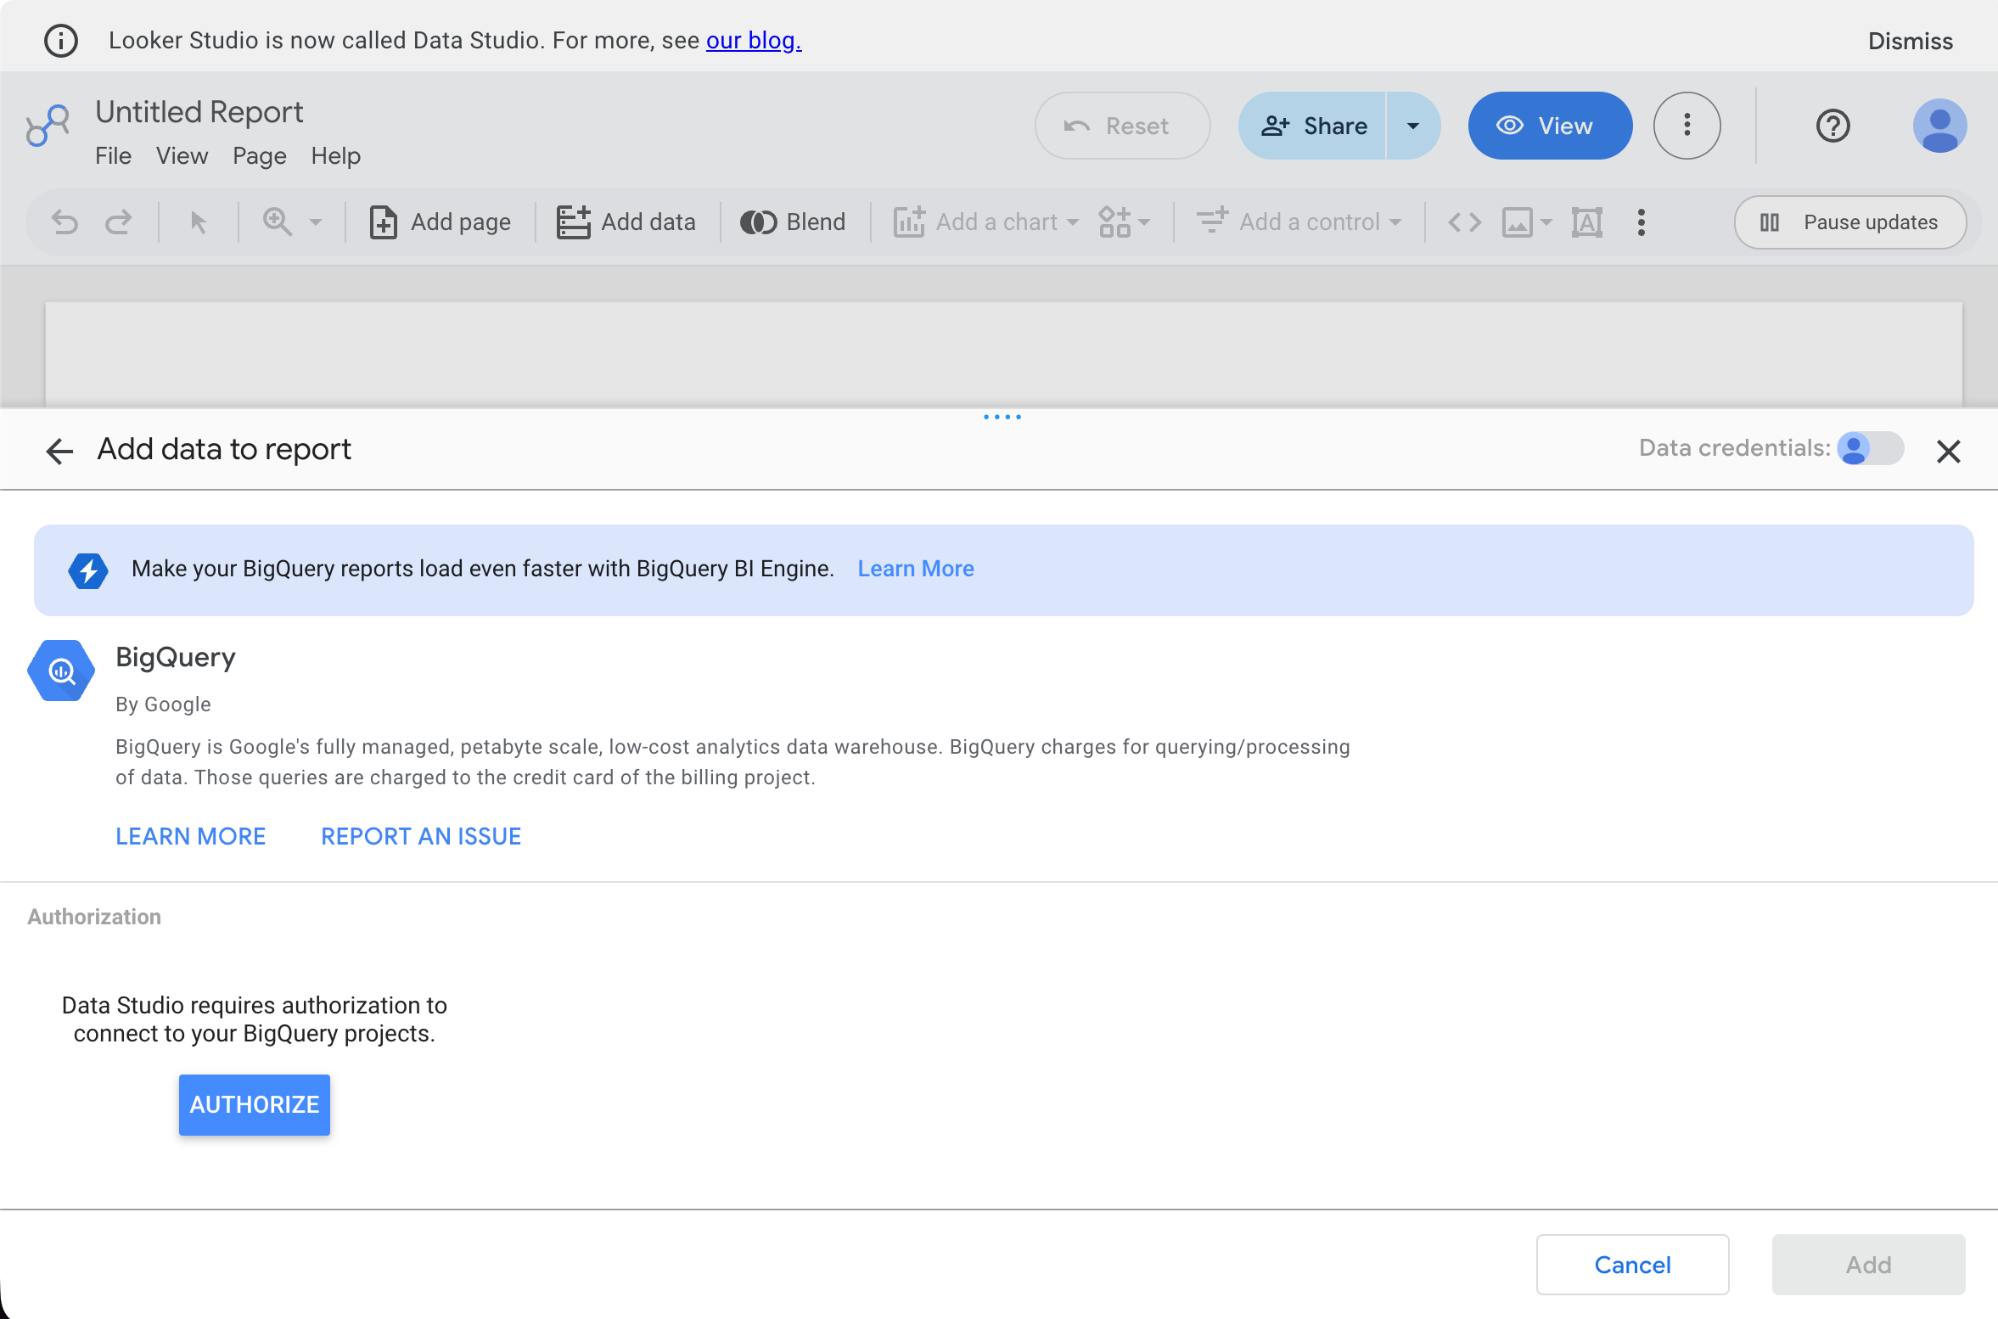Click the Looker Studio logo icon
The image size is (1998, 1319).
[x=48, y=126]
